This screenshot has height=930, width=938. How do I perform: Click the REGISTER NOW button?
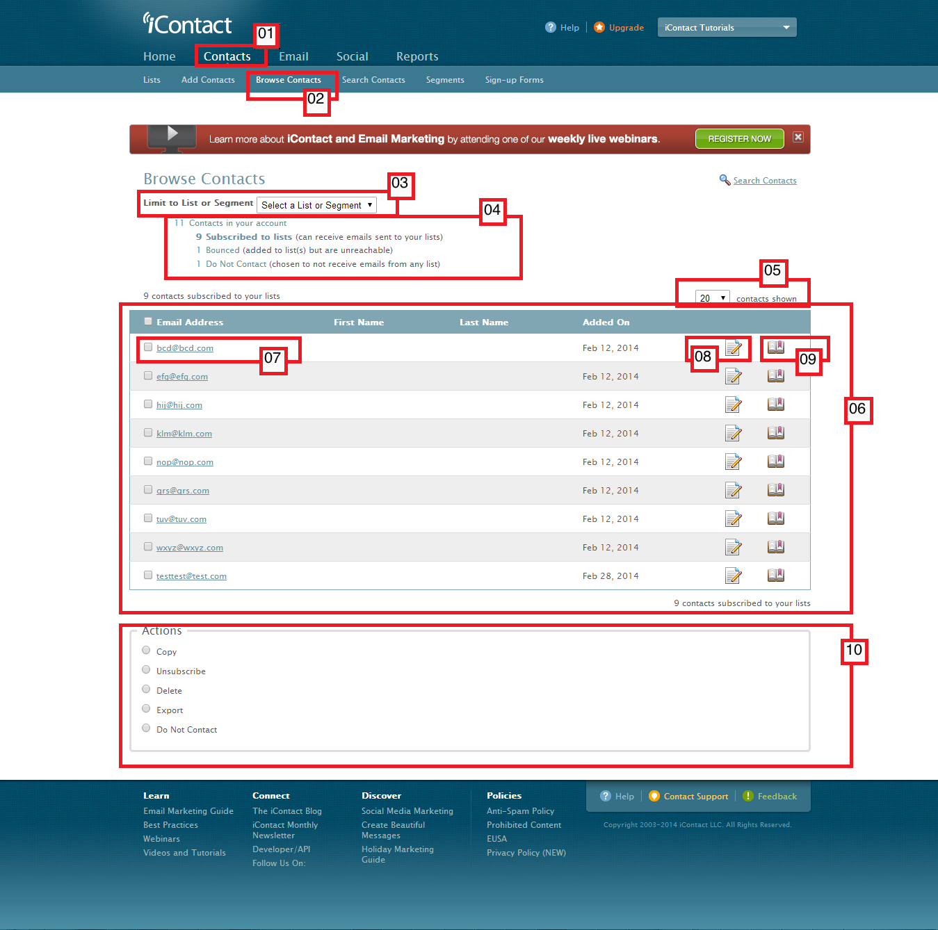tap(739, 138)
